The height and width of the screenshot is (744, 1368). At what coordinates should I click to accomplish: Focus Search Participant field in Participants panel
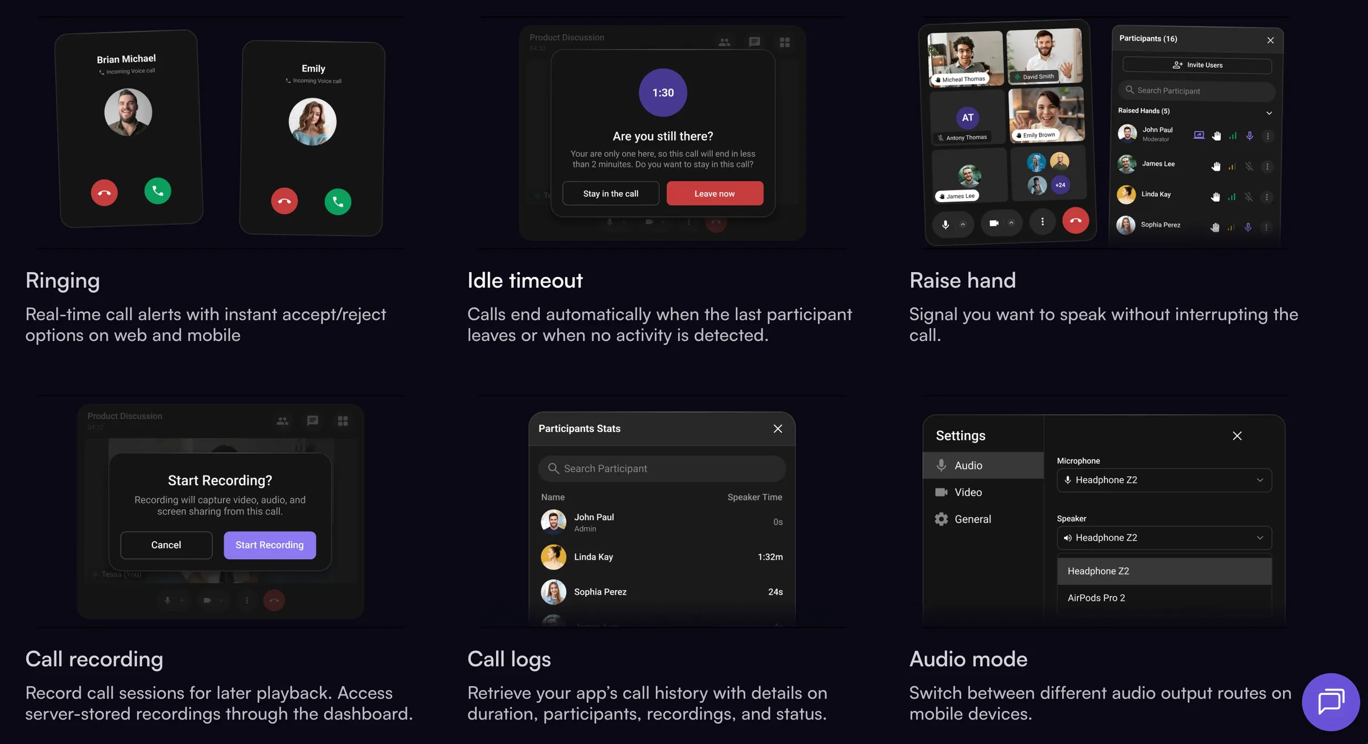(1196, 91)
